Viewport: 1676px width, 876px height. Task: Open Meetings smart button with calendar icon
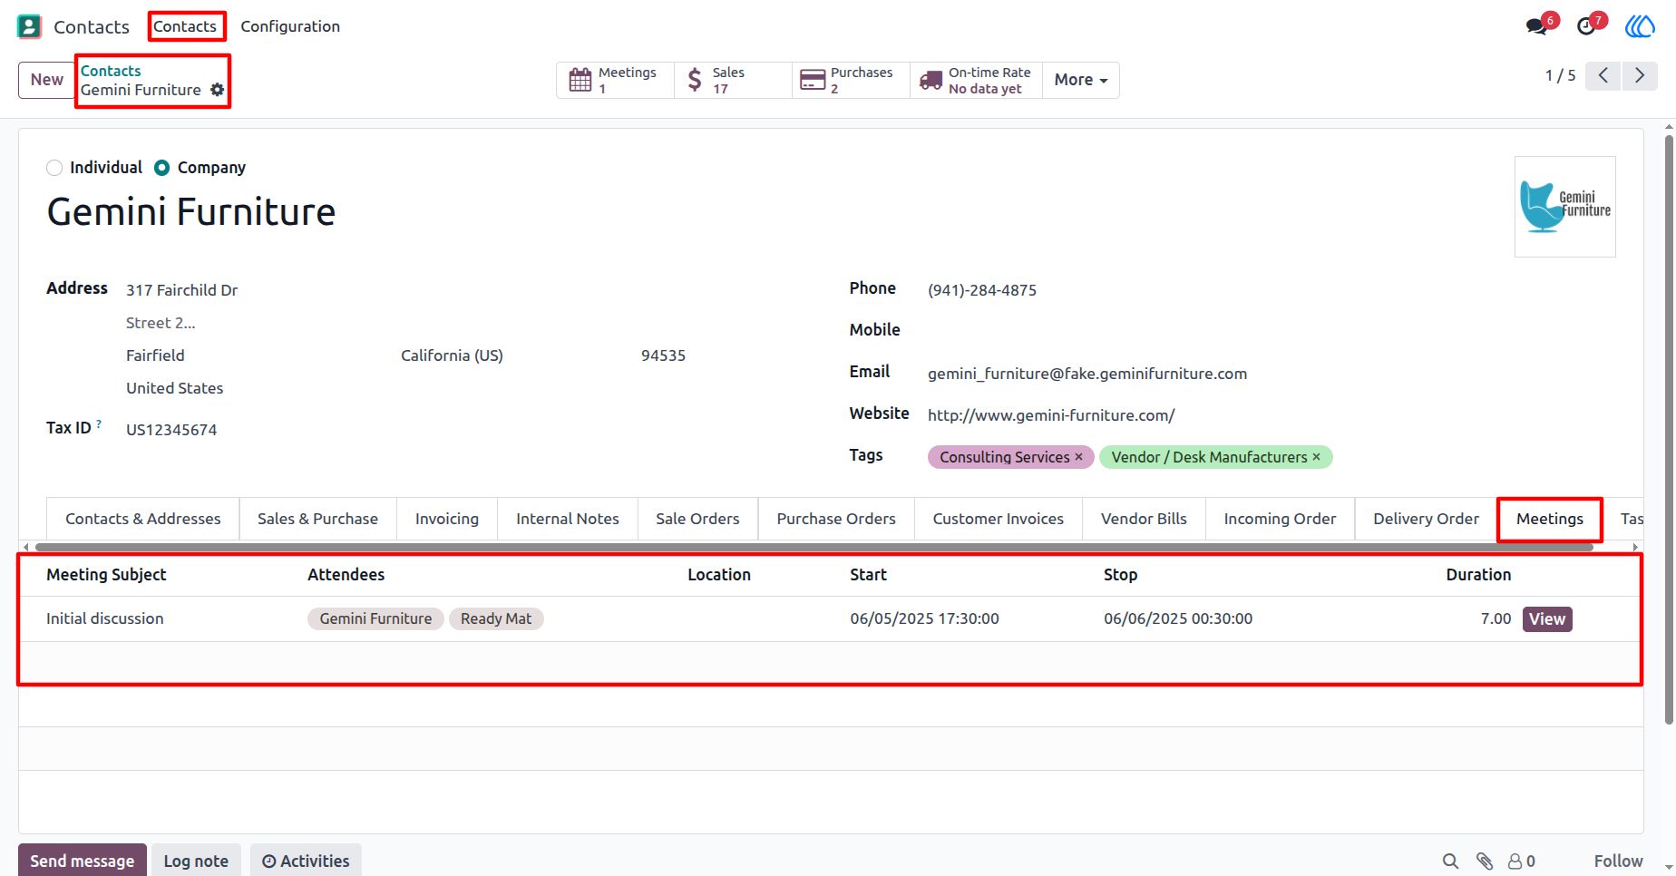tap(615, 80)
